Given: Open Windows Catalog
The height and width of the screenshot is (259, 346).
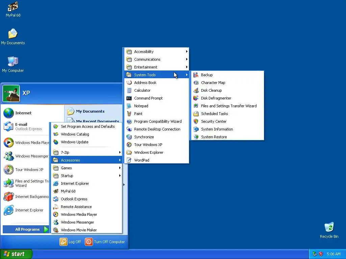Looking at the screenshot, I should (x=86, y=134).
